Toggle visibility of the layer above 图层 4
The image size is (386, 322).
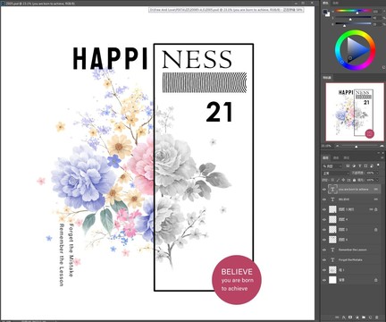point(324,209)
